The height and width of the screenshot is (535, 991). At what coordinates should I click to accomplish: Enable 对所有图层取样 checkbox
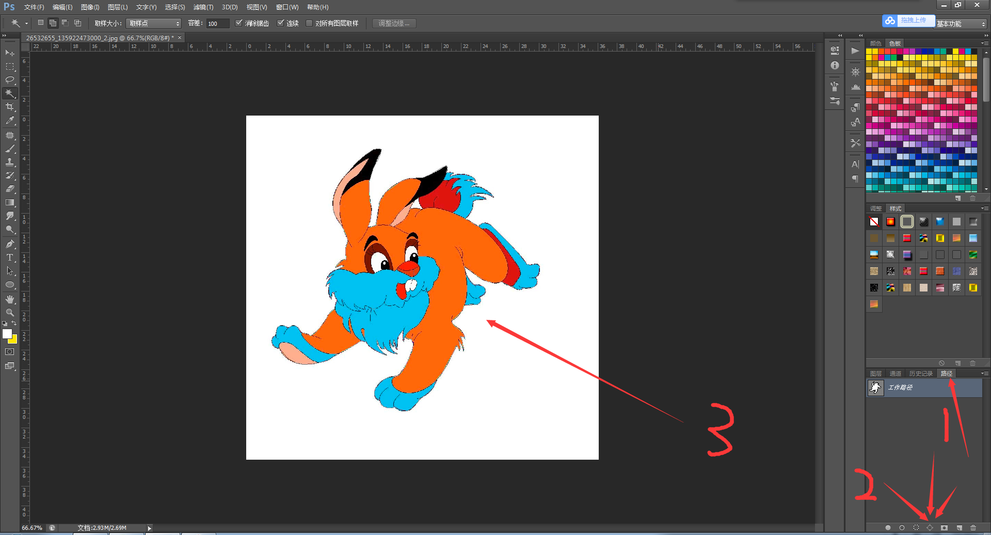pyautogui.click(x=309, y=23)
